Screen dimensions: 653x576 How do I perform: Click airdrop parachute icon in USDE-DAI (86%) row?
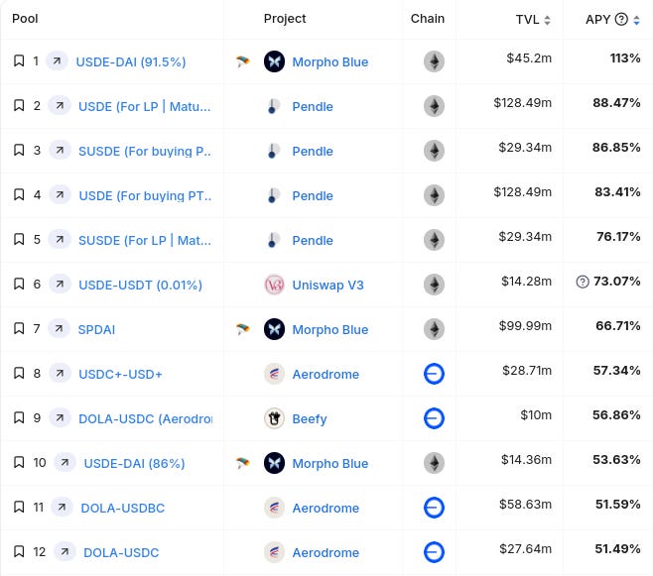coord(242,463)
